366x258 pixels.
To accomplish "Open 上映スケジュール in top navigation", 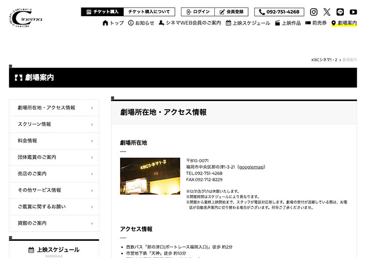I will (248, 23).
